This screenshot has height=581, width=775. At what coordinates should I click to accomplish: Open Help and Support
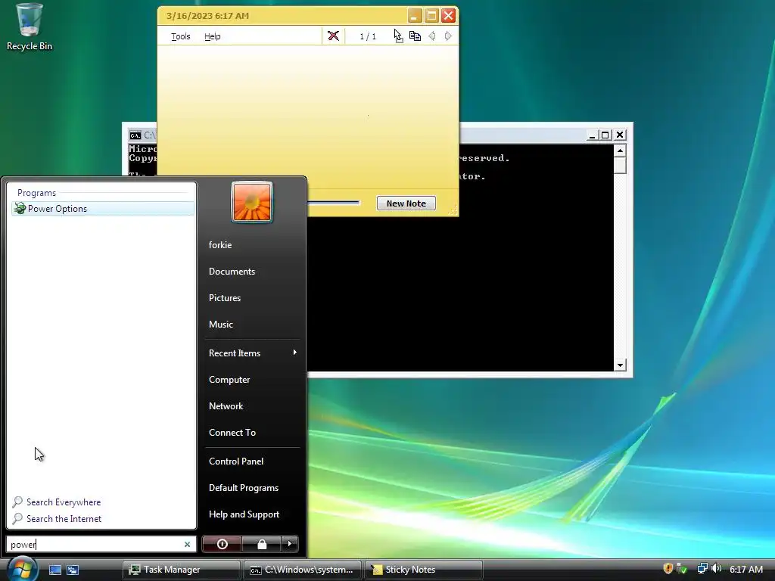tap(244, 514)
